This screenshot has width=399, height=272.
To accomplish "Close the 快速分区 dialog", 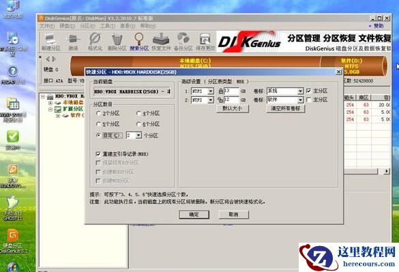I will 339,72.
